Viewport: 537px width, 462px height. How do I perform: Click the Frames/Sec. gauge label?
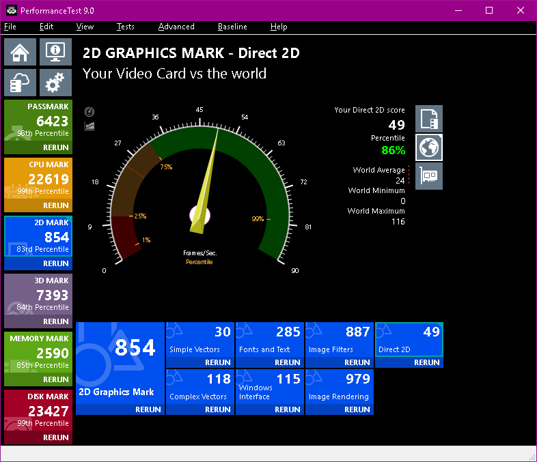199,253
